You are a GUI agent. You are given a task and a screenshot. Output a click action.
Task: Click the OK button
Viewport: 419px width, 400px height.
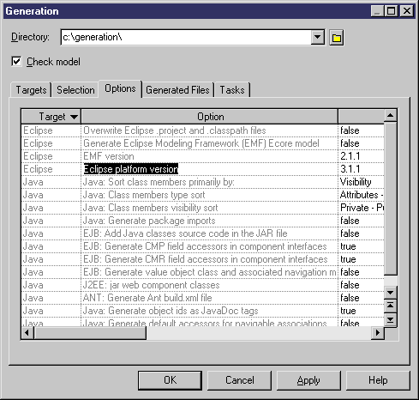(170, 380)
